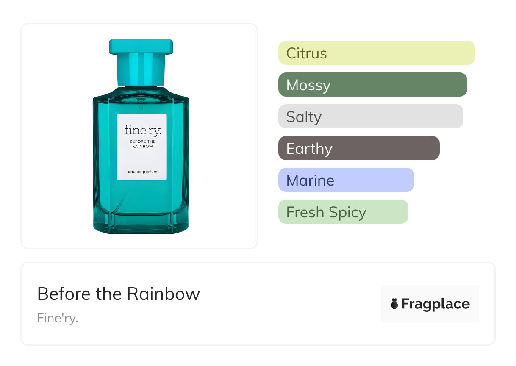
Task: Click the fine'ry. logo on bottle label
Action: (x=142, y=130)
